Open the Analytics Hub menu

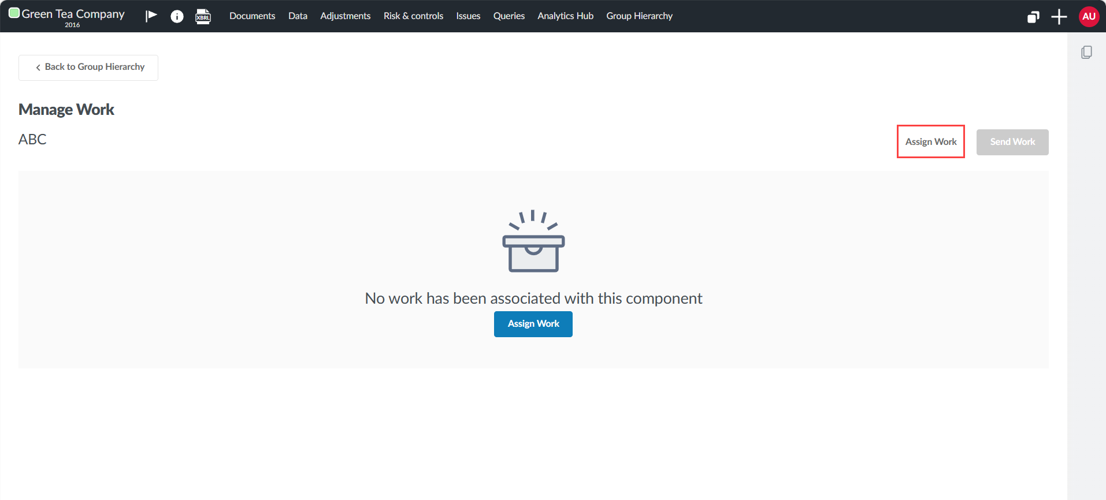click(565, 16)
